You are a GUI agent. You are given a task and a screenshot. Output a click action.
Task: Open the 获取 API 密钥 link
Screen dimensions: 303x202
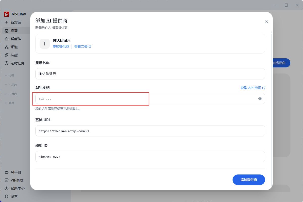tap(253, 88)
